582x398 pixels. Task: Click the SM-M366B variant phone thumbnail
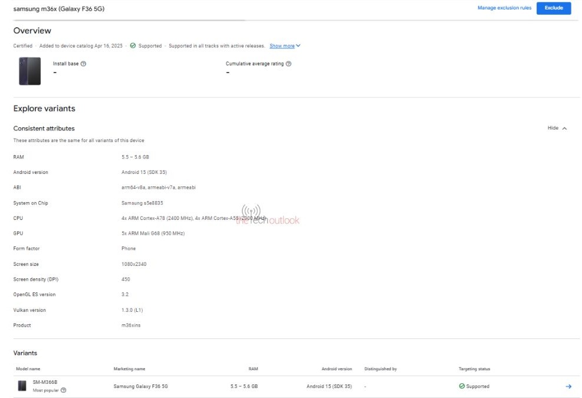point(22,386)
